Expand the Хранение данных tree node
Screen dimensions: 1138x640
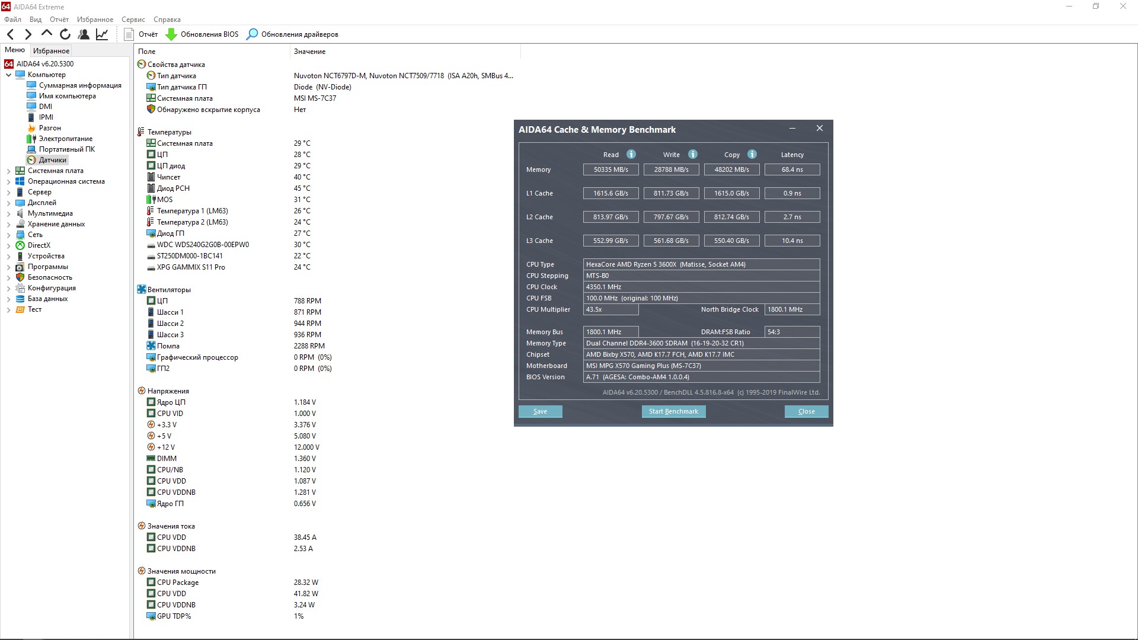click(8, 224)
